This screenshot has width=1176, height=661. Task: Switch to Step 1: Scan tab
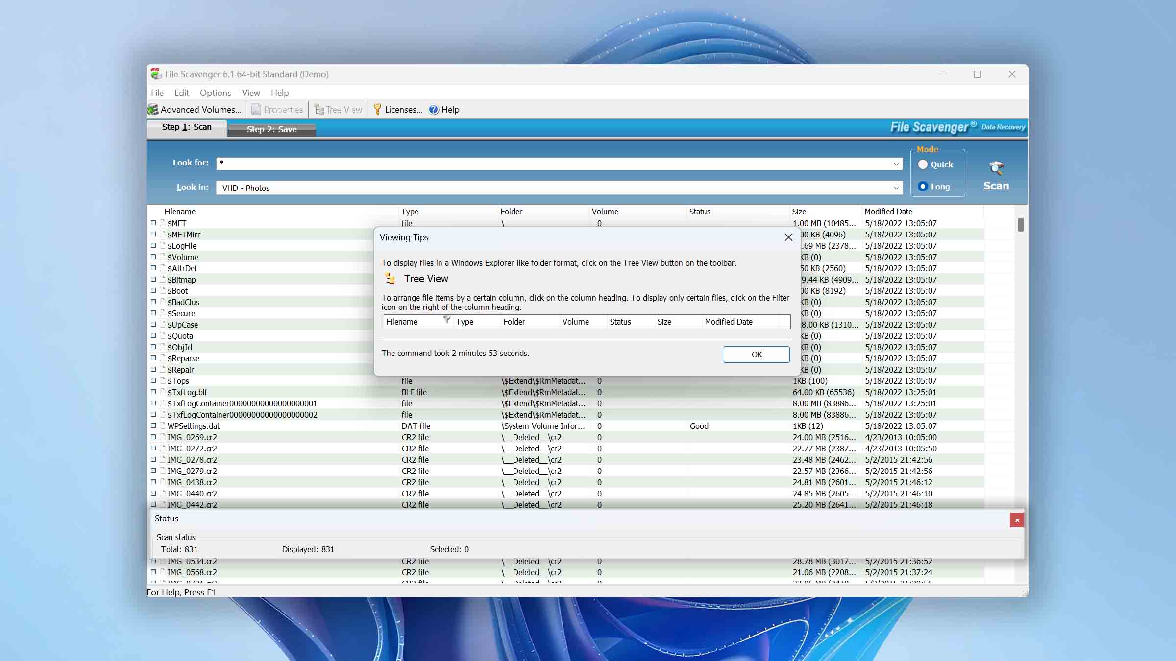(x=187, y=127)
